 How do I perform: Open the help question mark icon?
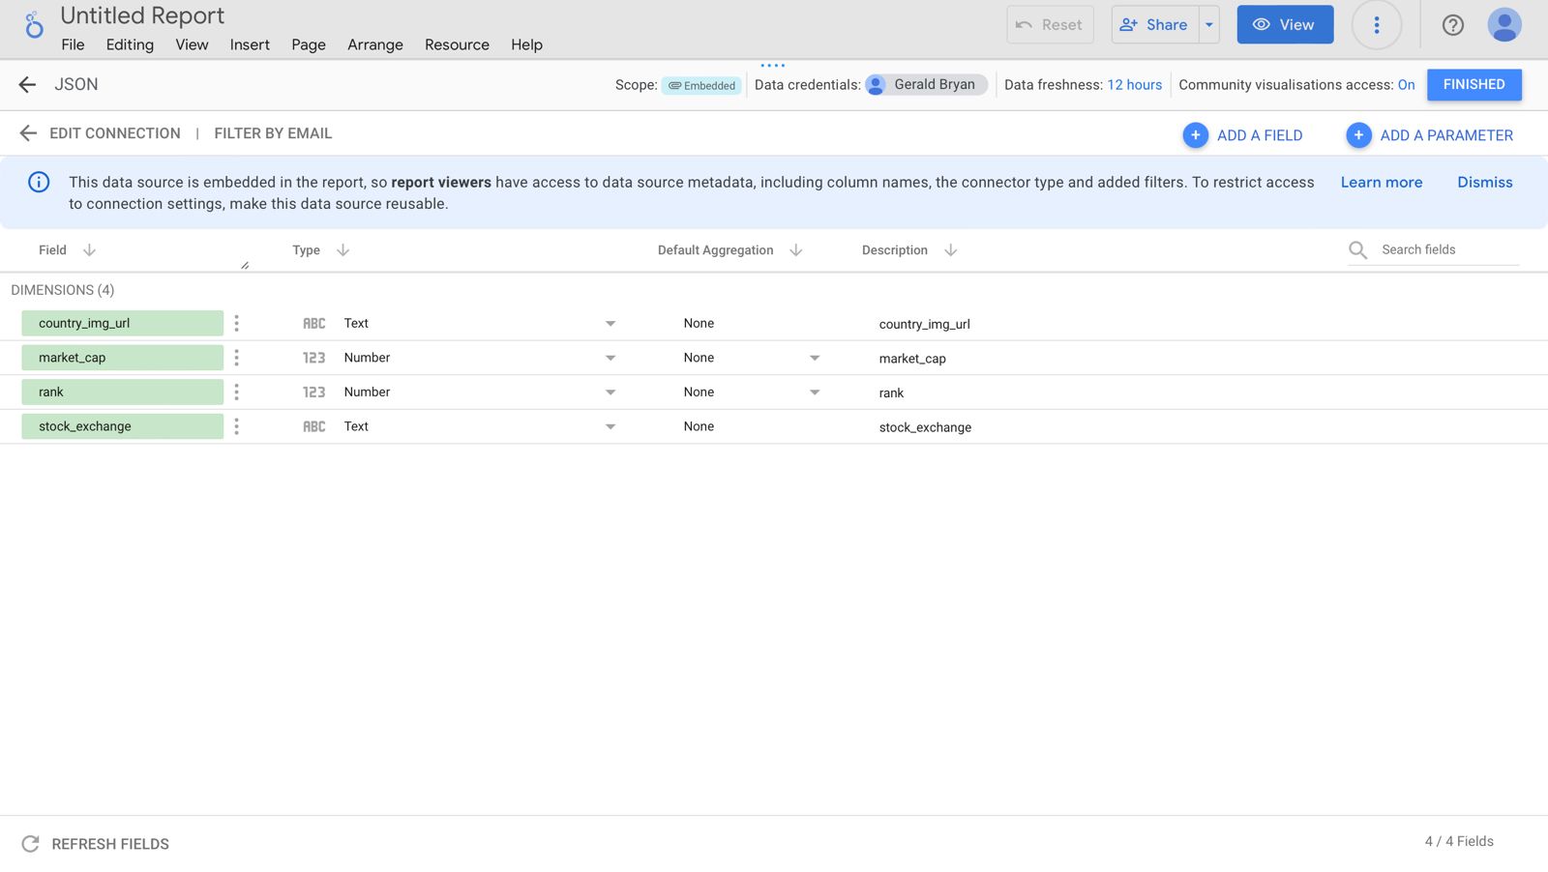1452,25
